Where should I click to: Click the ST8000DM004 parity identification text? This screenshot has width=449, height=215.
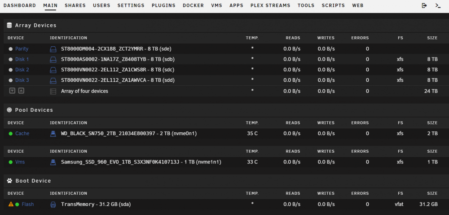(116, 48)
